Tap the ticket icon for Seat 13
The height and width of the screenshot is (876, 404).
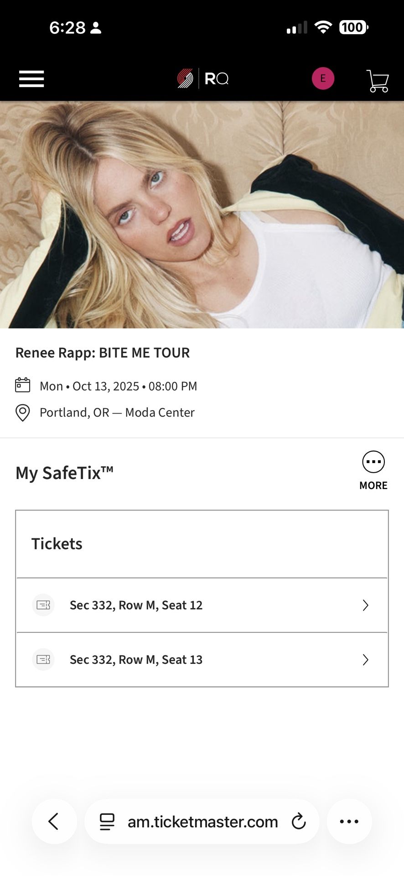(x=43, y=660)
